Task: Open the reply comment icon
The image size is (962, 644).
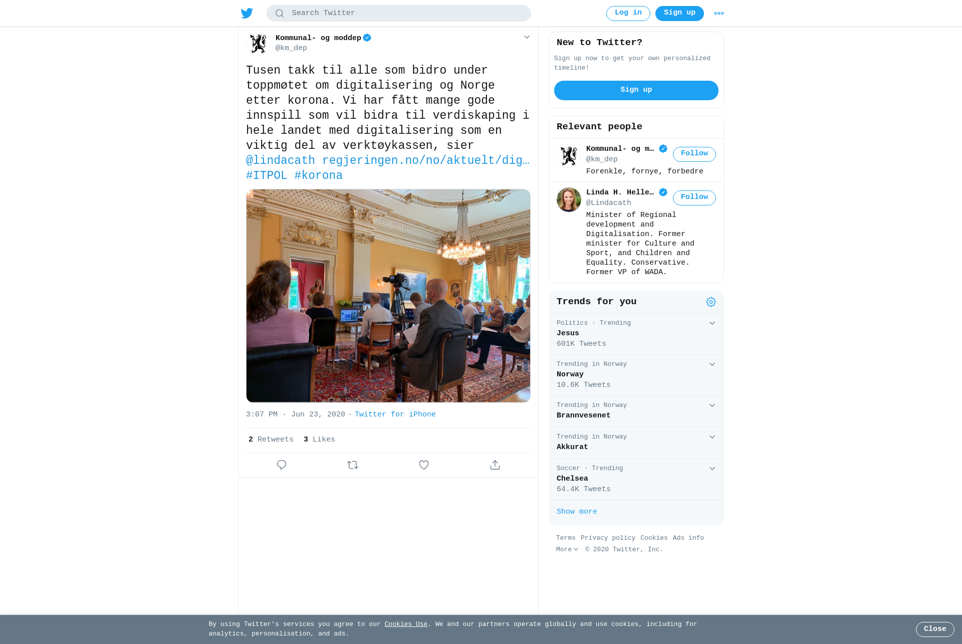Action: [282, 465]
